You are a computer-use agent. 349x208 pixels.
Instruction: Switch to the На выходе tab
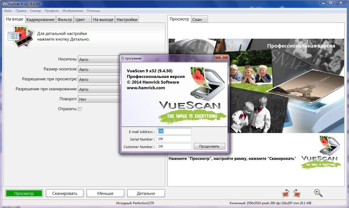tap(103, 19)
